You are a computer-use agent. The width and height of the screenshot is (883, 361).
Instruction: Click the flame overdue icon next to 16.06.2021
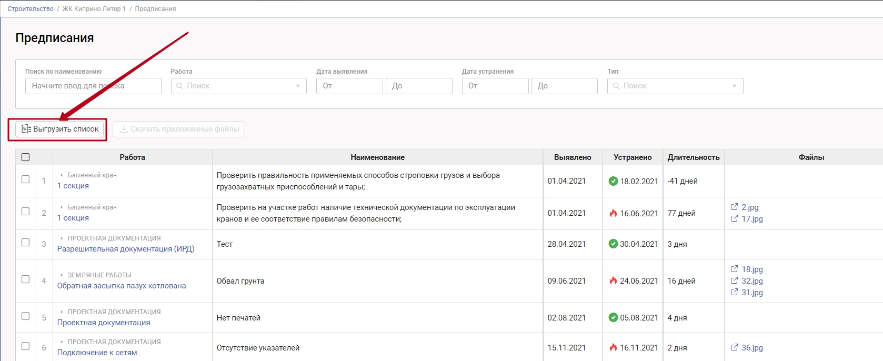point(613,213)
